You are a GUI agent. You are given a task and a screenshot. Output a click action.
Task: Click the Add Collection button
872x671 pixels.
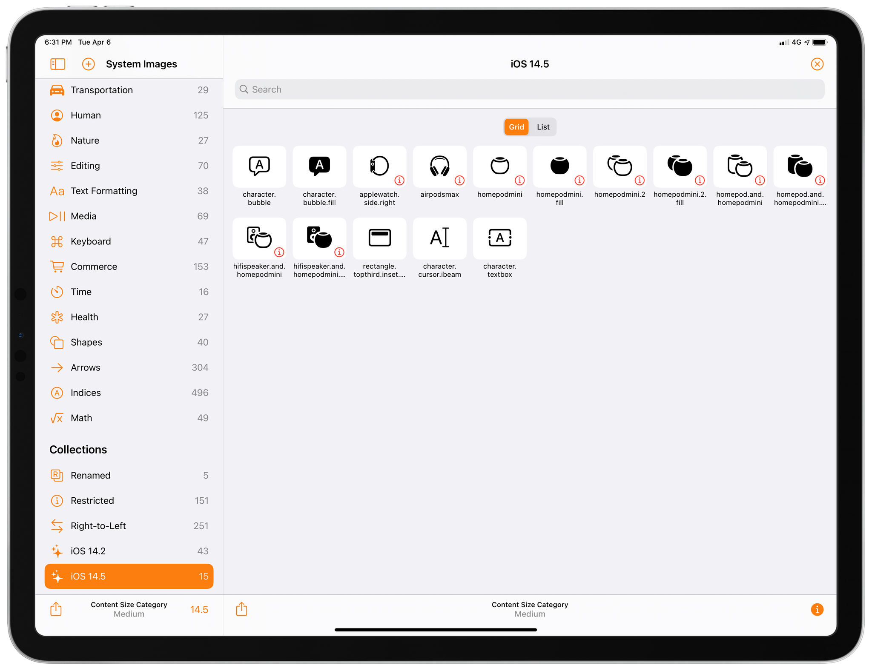coord(87,63)
